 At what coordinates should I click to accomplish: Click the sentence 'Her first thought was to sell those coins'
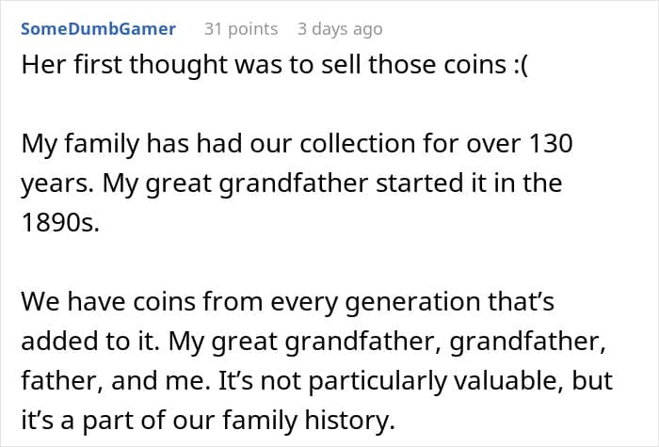click(264, 65)
